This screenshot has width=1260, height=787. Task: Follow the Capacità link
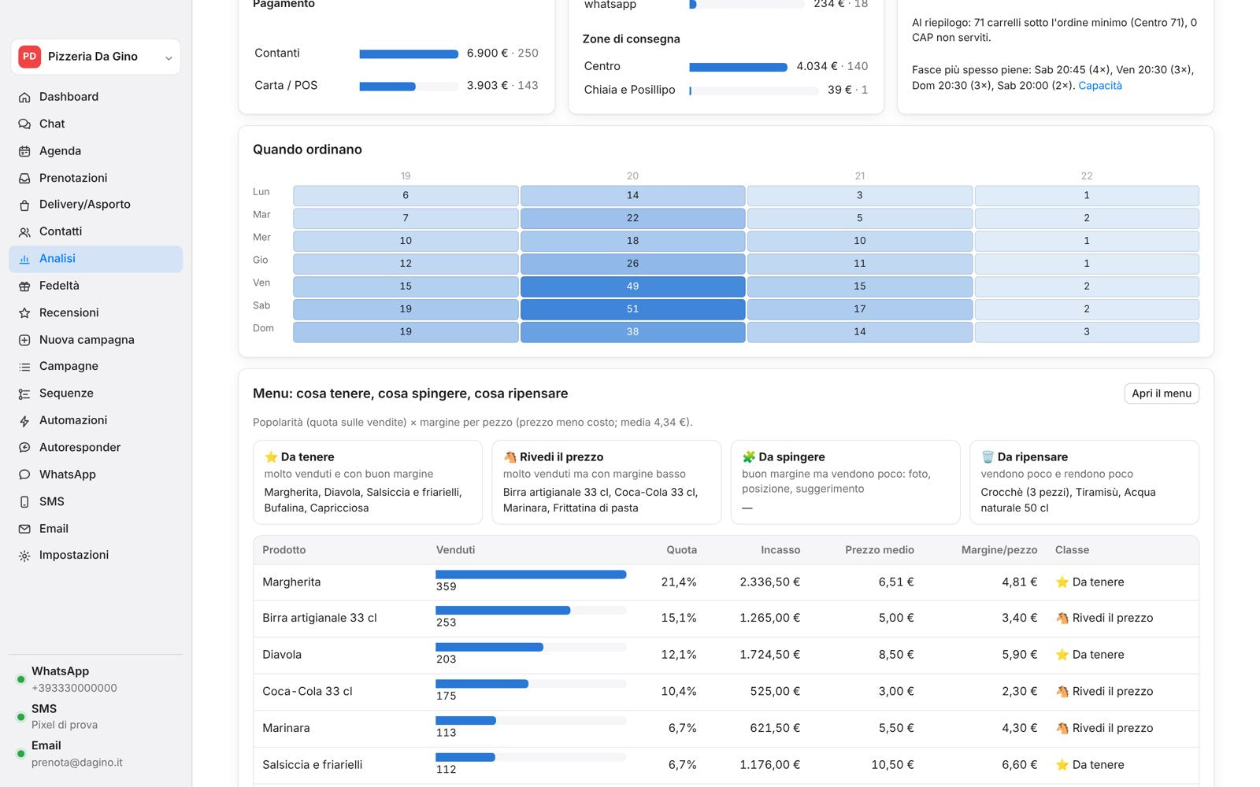1100,86
